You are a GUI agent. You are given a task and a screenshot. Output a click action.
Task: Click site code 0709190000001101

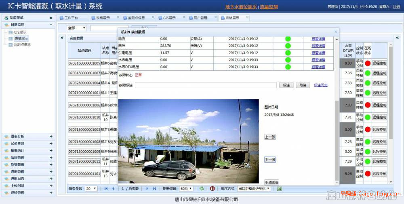point(84,174)
